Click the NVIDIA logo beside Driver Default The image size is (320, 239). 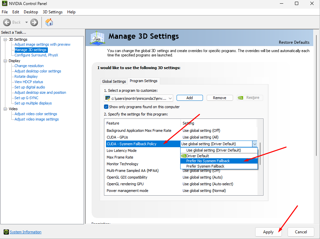[183, 156]
